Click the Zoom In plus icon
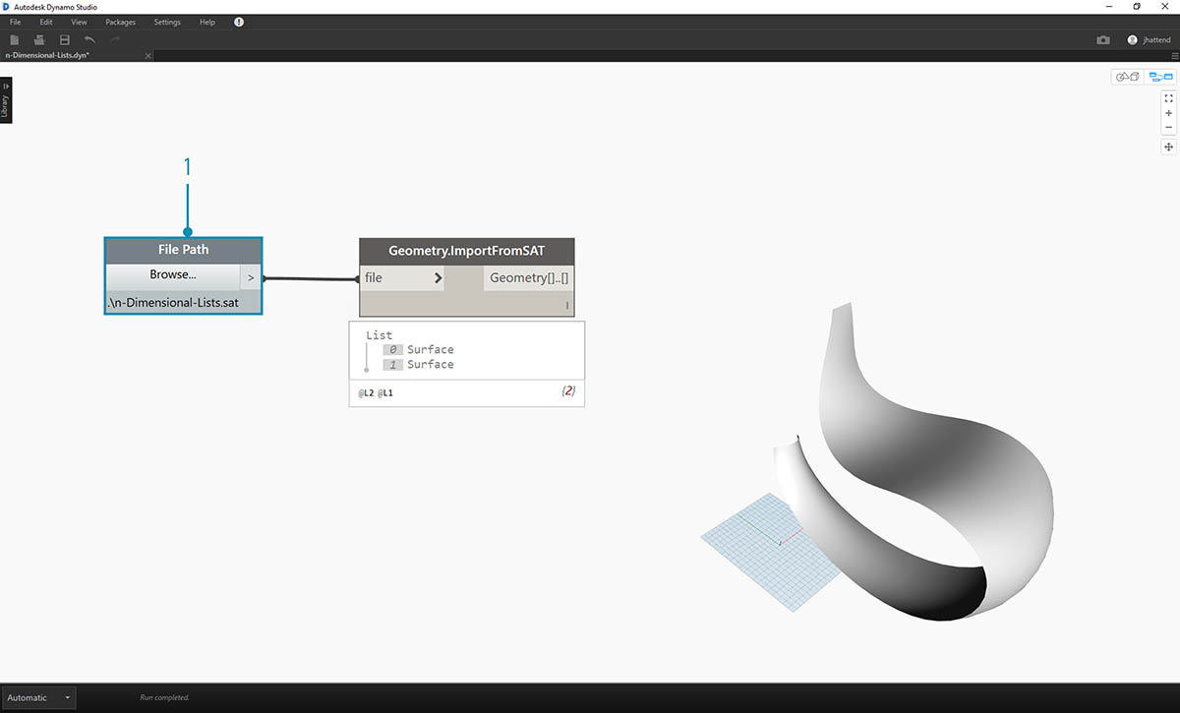The height and width of the screenshot is (713, 1180). [x=1169, y=113]
